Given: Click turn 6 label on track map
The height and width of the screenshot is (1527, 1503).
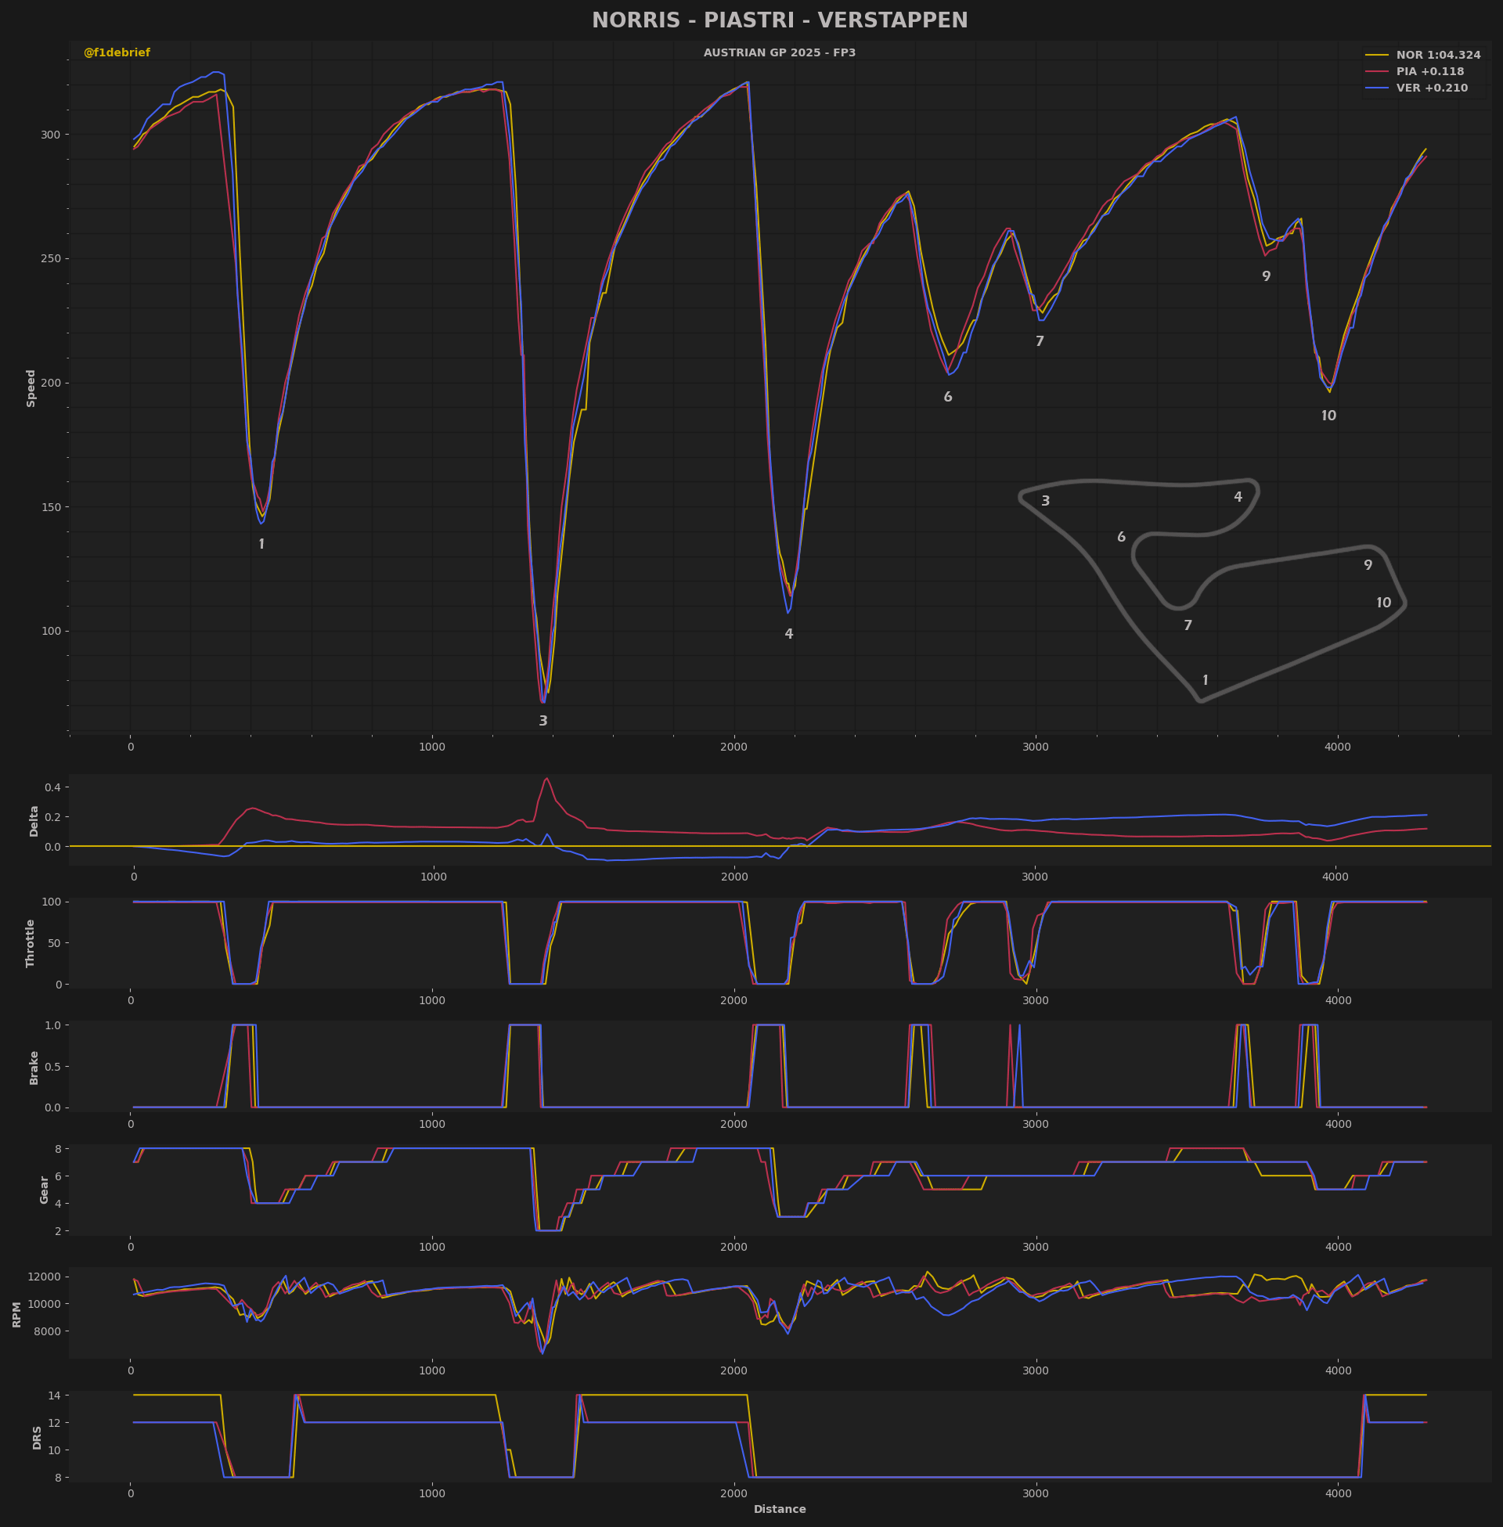Looking at the screenshot, I should [x=1121, y=538].
